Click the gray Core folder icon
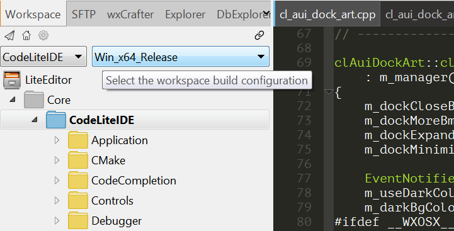This screenshot has height=231, width=454. pyautogui.click(x=34, y=99)
